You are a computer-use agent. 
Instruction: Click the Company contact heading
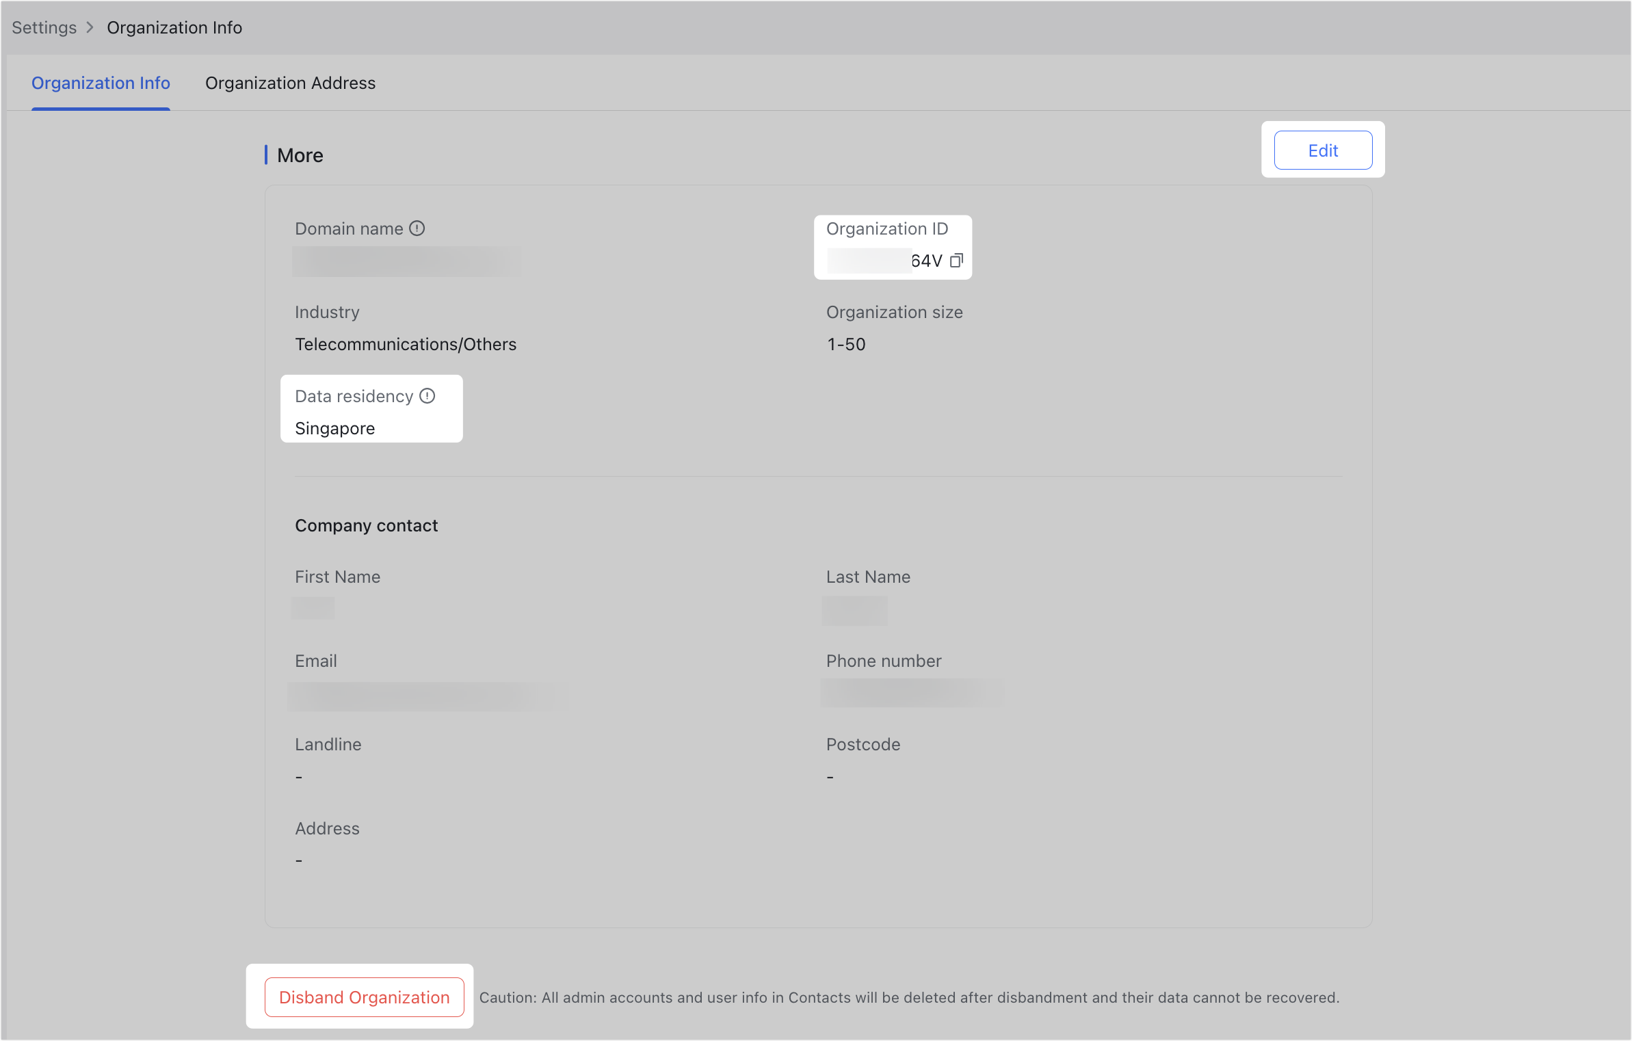[x=367, y=525]
